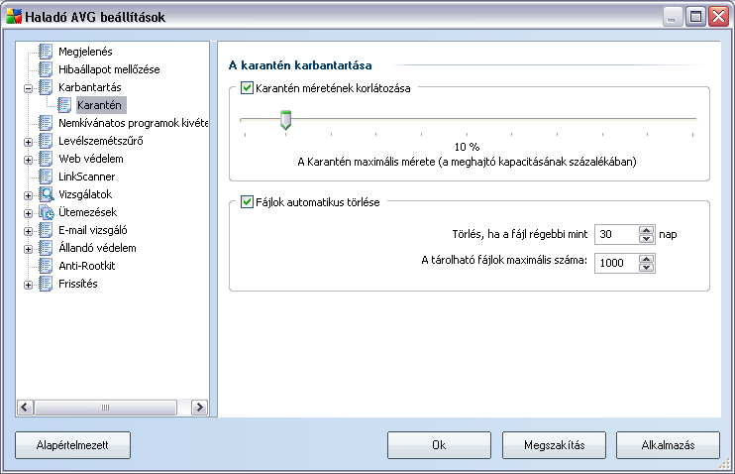Select Ütemezések tree item label
The height and width of the screenshot is (474, 735).
point(87,212)
